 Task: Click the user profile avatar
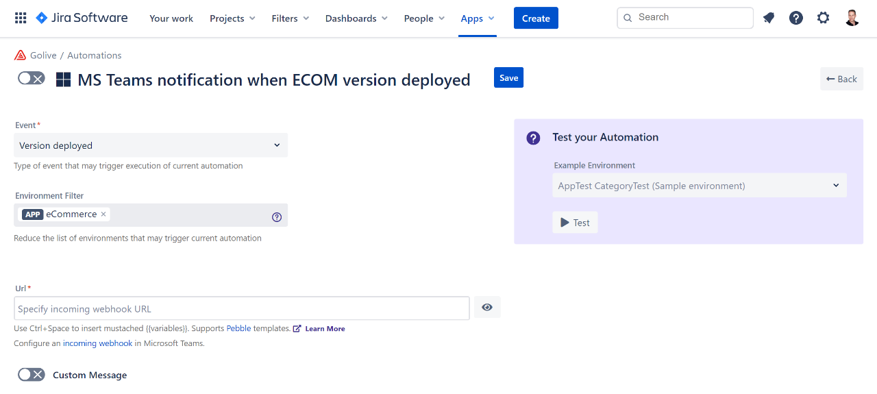coord(852,18)
